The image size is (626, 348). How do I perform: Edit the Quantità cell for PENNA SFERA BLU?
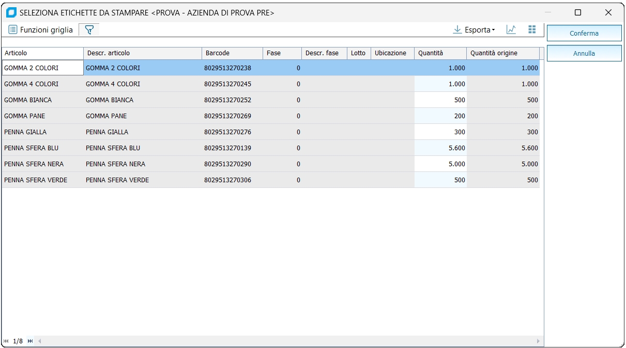point(440,148)
